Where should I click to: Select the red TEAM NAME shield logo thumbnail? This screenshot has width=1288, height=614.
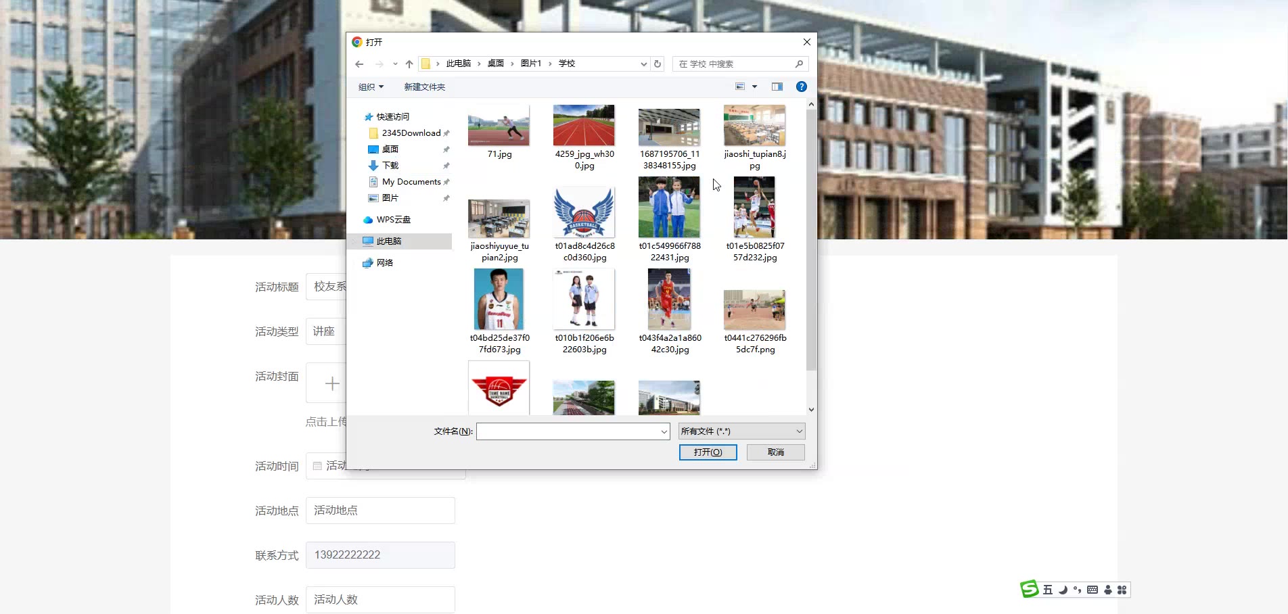[499, 389]
